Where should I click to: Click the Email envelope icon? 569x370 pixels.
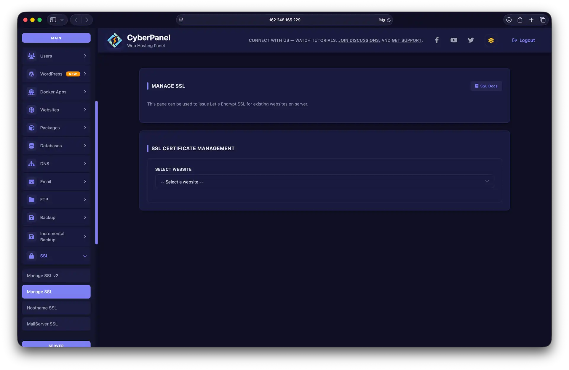click(32, 181)
